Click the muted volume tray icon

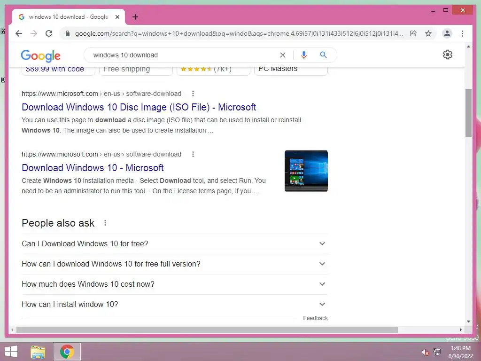(425, 352)
